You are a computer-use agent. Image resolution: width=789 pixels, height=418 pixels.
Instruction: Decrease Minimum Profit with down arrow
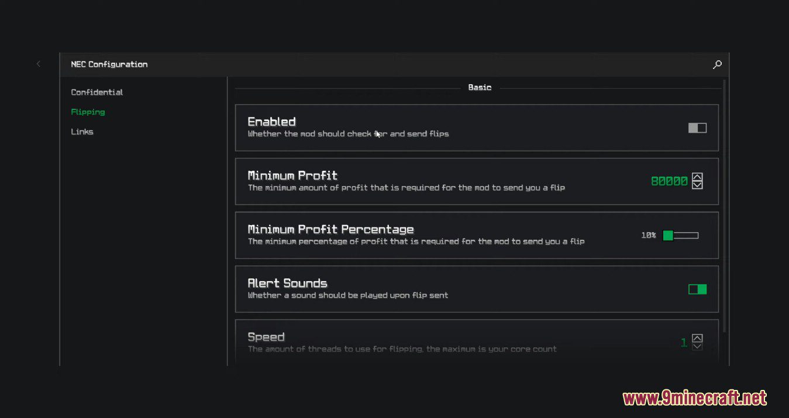pos(697,185)
